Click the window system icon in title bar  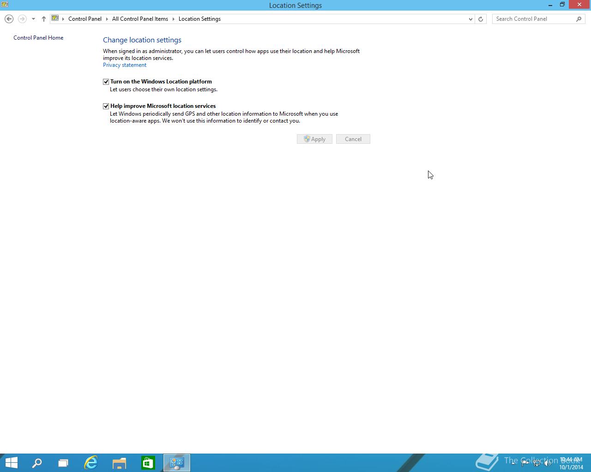tap(5, 5)
